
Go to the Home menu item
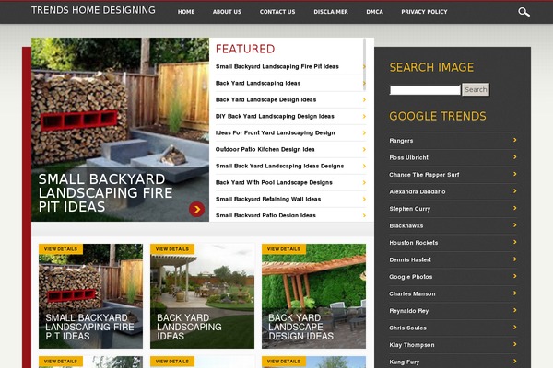click(x=186, y=12)
